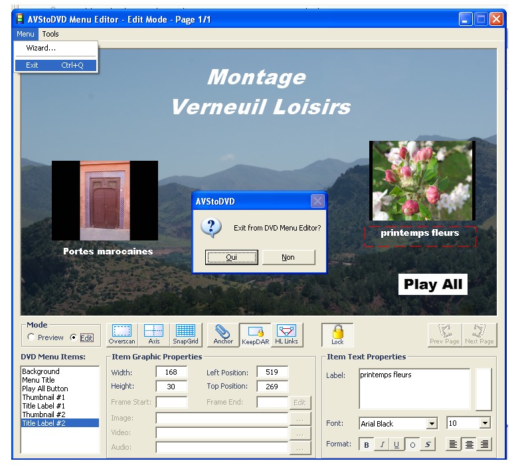Toggle bold text formatting
The height and width of the screenshot is (465, 520).
pos(367,444)
